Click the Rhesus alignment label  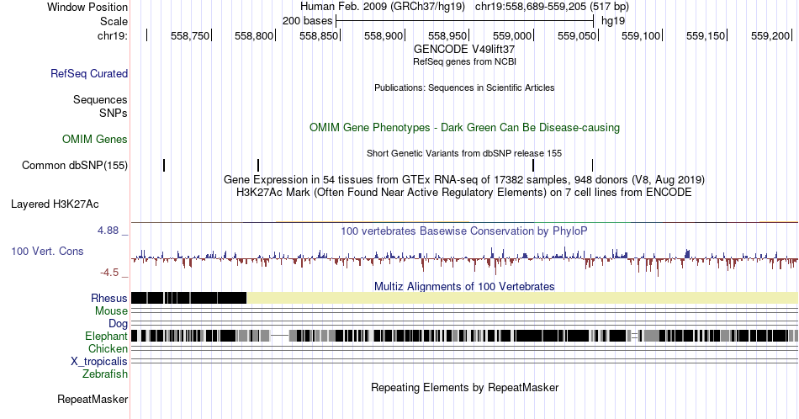(x=109, y=298)
